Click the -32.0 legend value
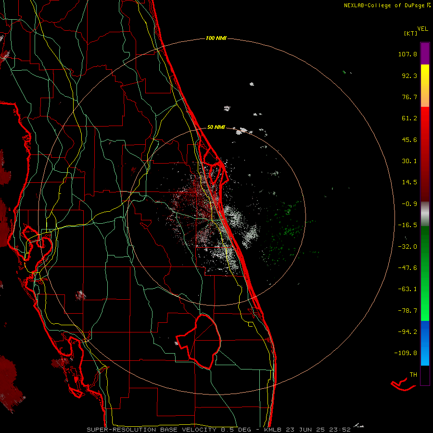 [x=408, y=247]
